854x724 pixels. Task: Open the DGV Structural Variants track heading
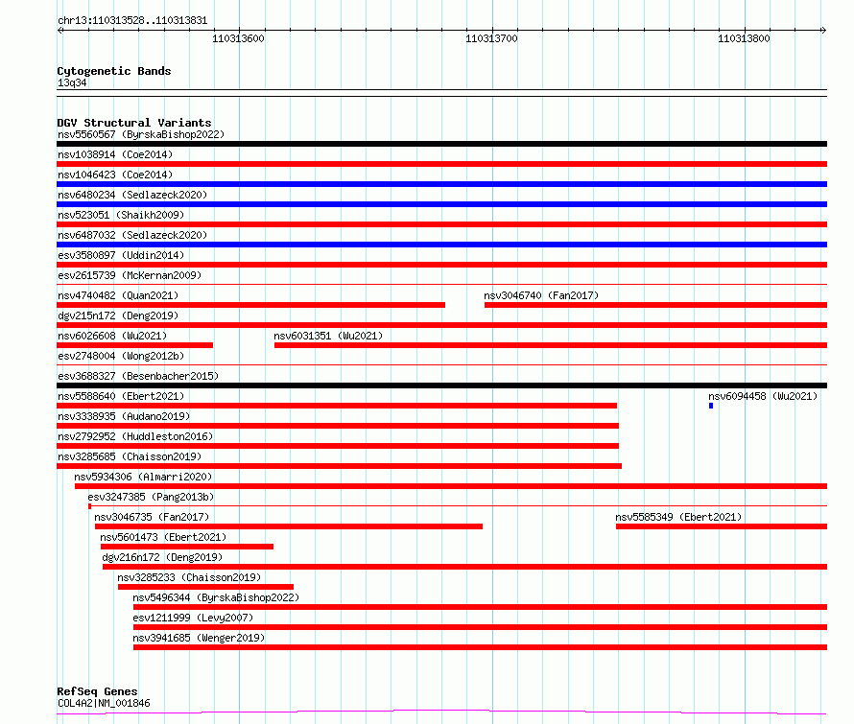(x=134, y=123)
